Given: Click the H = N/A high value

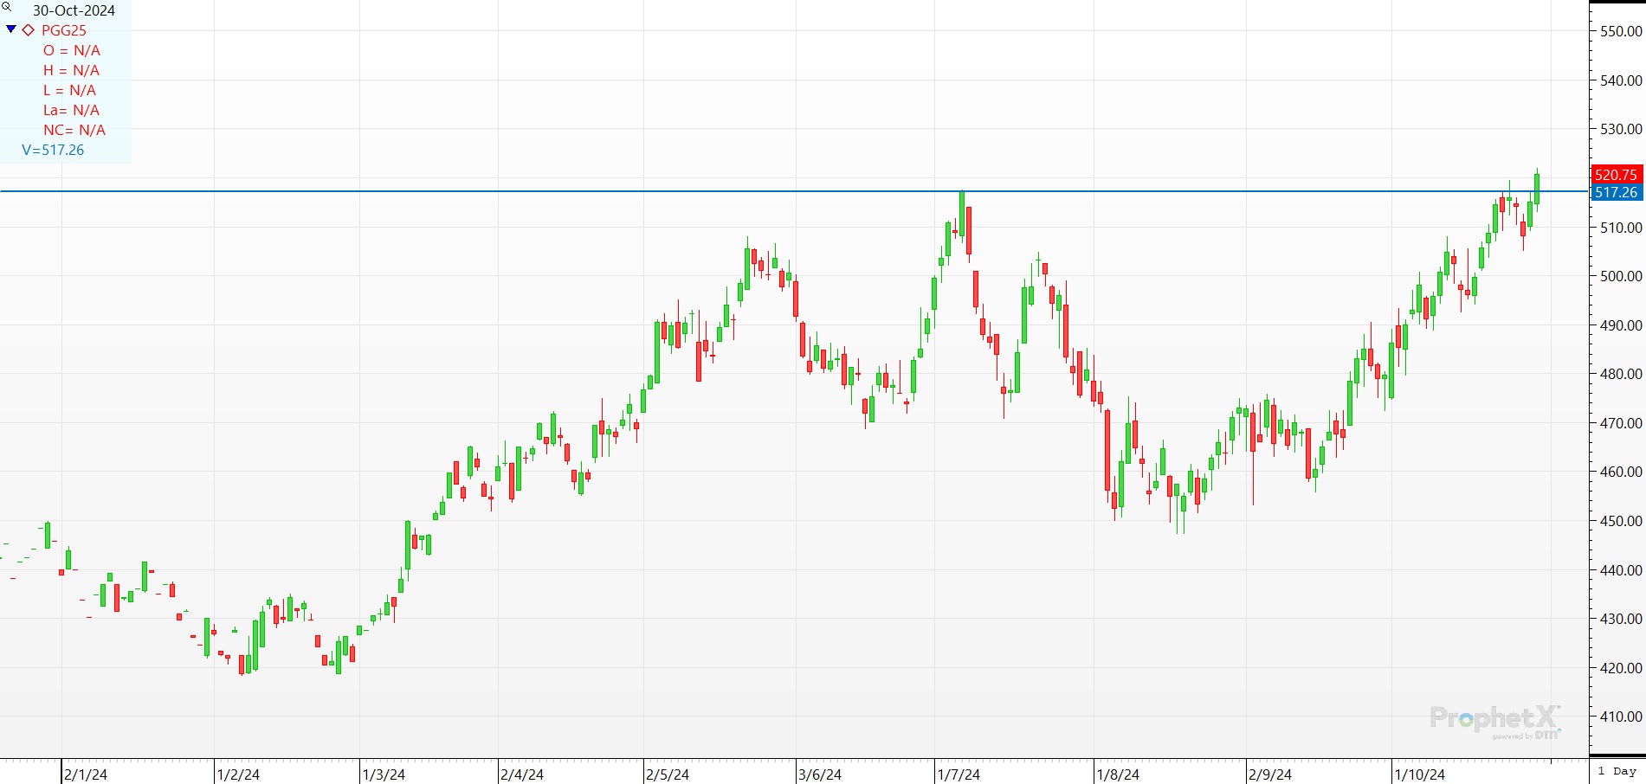Looking at the screenshot, I should pyautogui.click(x=72, y=70).
